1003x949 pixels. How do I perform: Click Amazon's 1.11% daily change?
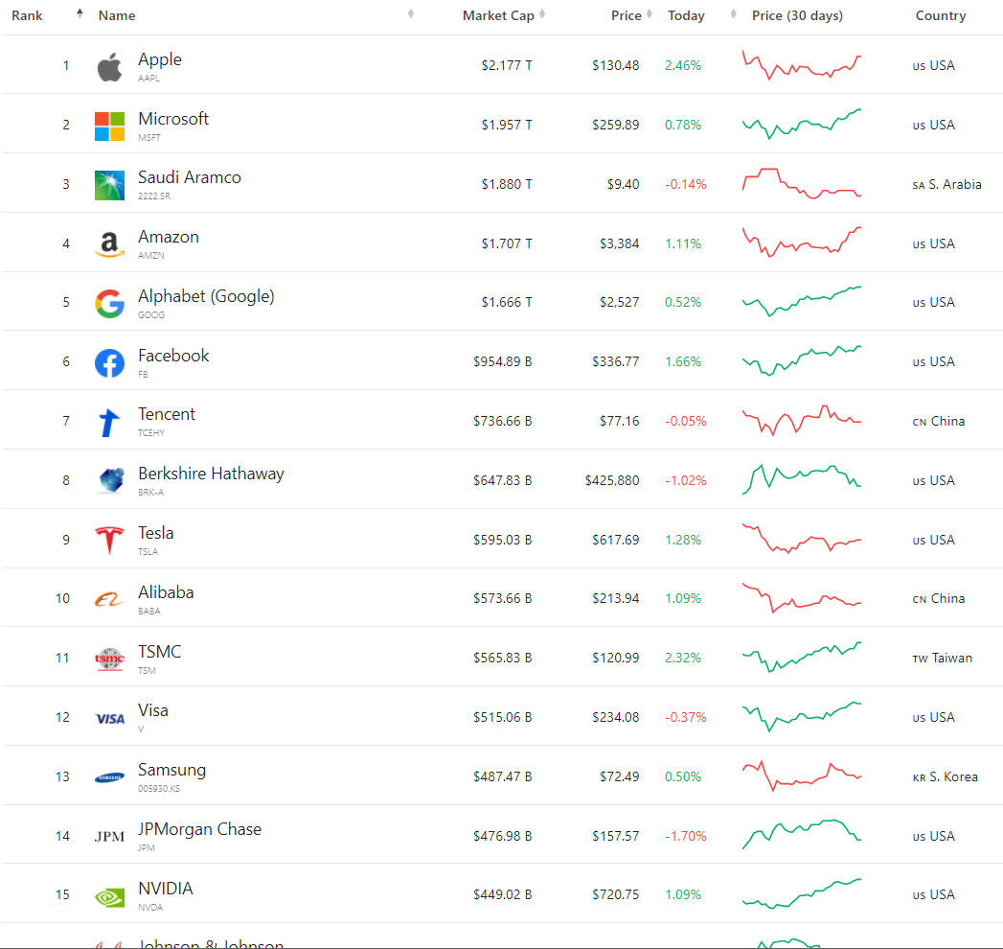click(683, 243)
